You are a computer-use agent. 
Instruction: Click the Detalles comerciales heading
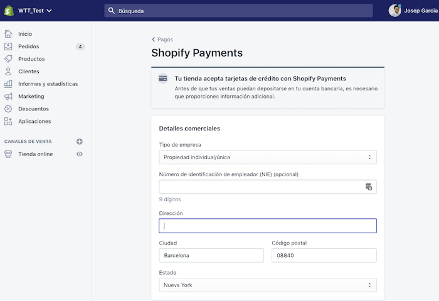click(189, 129)
